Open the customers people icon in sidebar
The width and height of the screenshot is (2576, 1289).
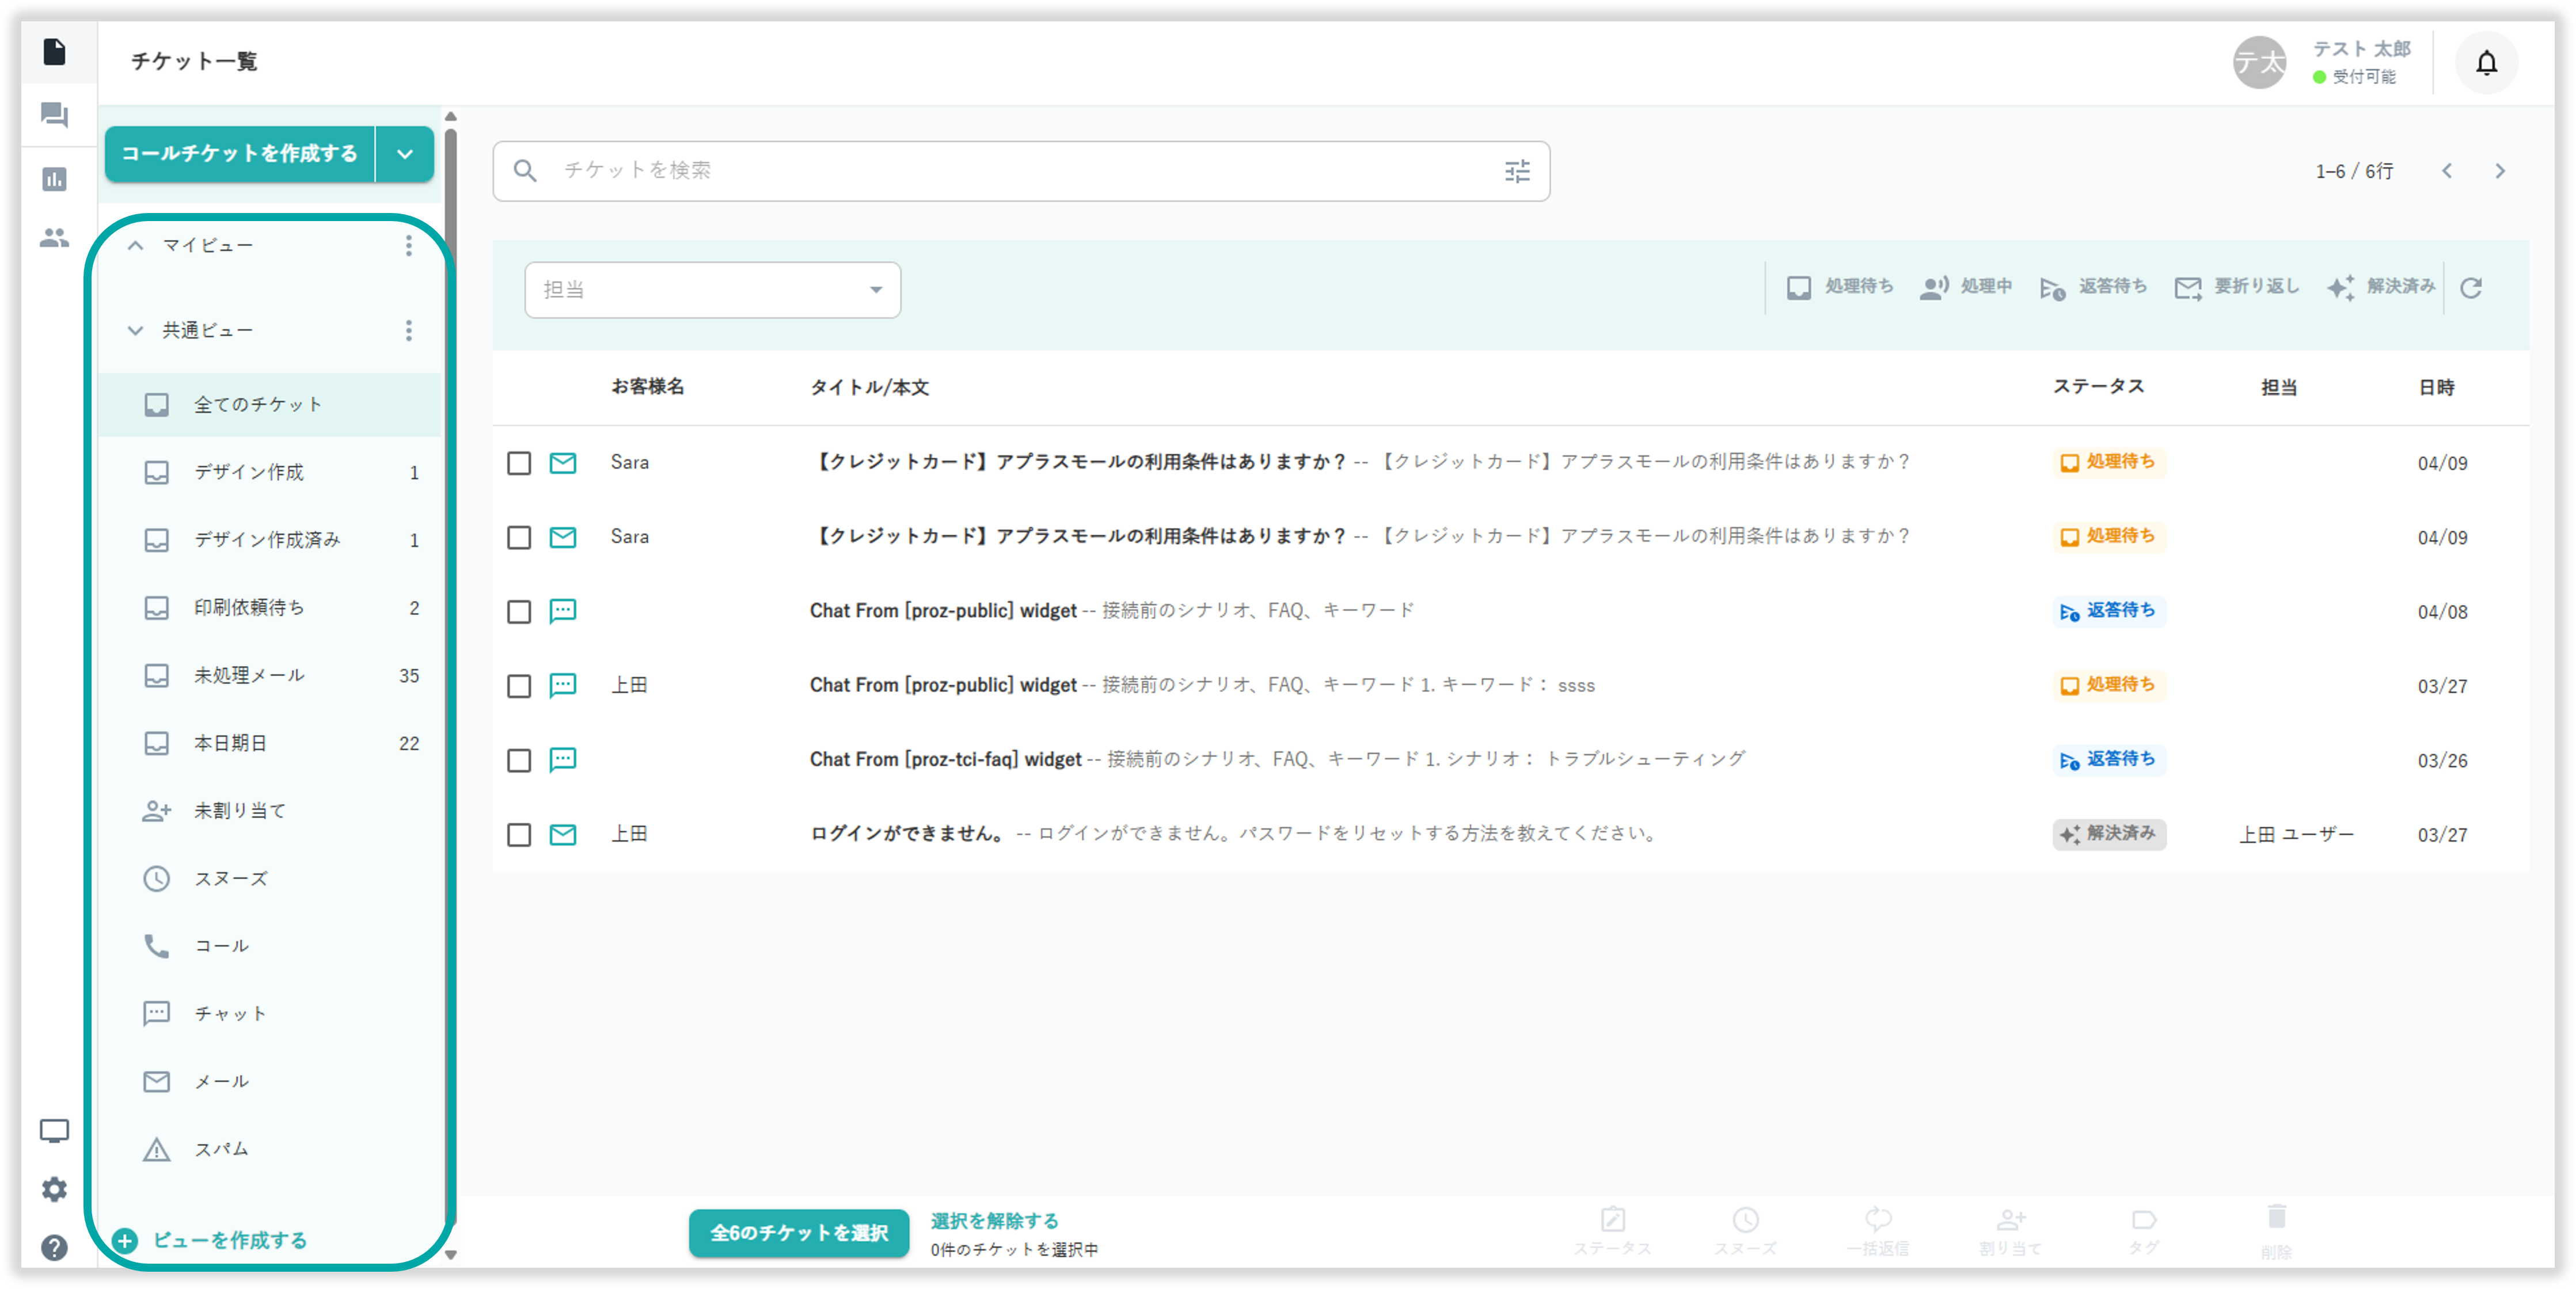(54, 238)
